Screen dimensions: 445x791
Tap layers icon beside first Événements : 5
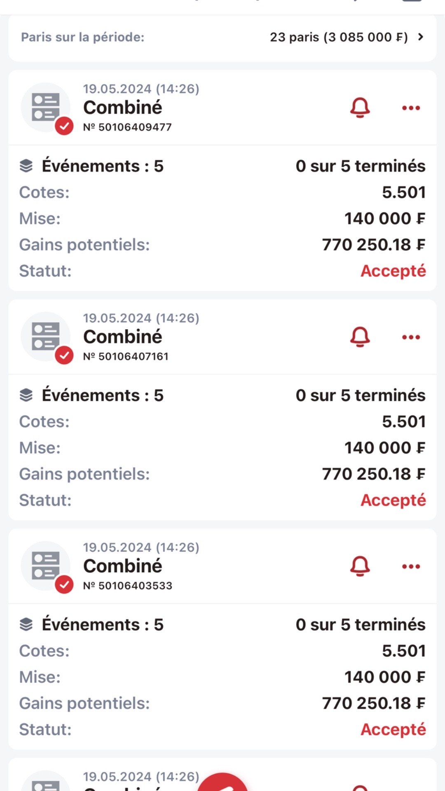coord(26,166)
